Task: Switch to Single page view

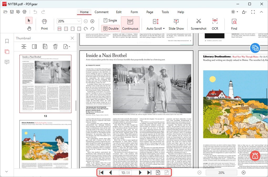Action: click(110, 20)
